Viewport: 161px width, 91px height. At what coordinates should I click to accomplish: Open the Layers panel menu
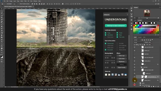point(160,37)
